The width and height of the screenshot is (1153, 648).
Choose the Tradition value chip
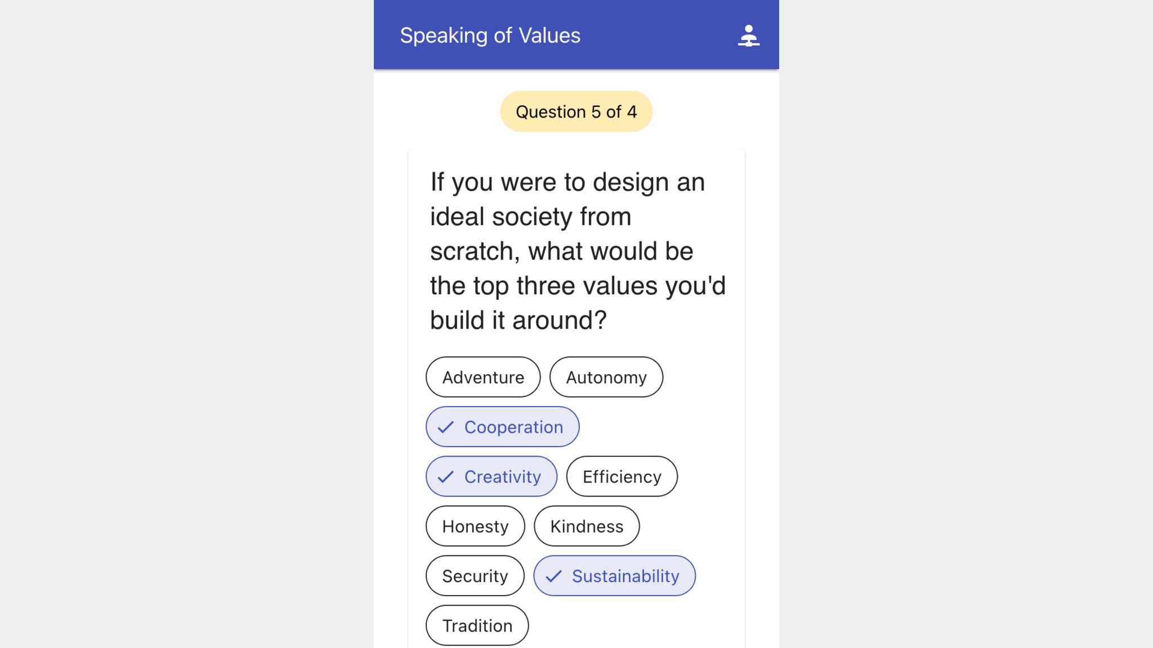click(x=477, y=625)
